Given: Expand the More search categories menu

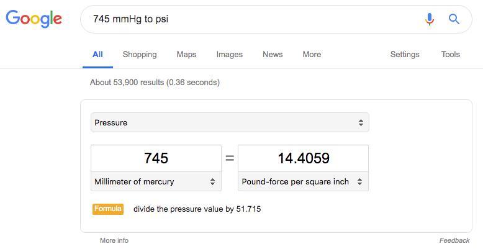Looking at the screenshot, I should (312, 54).
